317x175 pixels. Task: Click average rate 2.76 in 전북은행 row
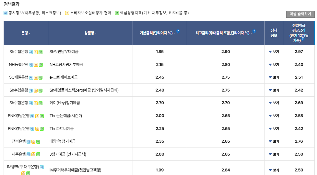(x=299, y=141)
